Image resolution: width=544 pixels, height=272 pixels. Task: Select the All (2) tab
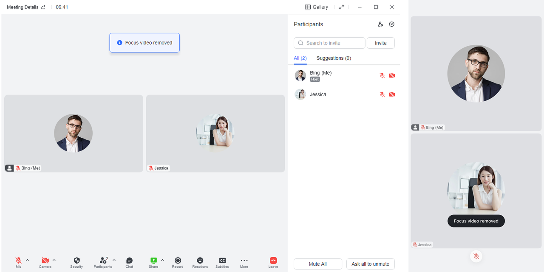click(300, 58)
